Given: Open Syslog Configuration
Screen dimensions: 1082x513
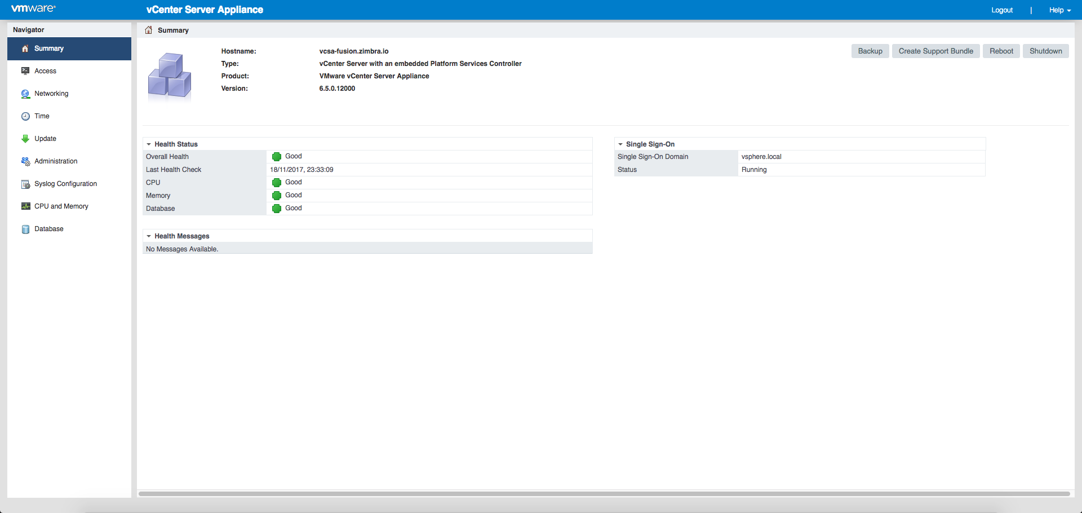Looking at the screenshot, I should pos(69,184).
